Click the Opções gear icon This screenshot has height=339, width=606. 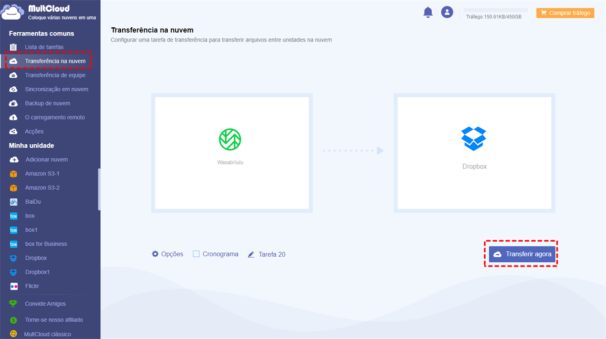[155, 254]
